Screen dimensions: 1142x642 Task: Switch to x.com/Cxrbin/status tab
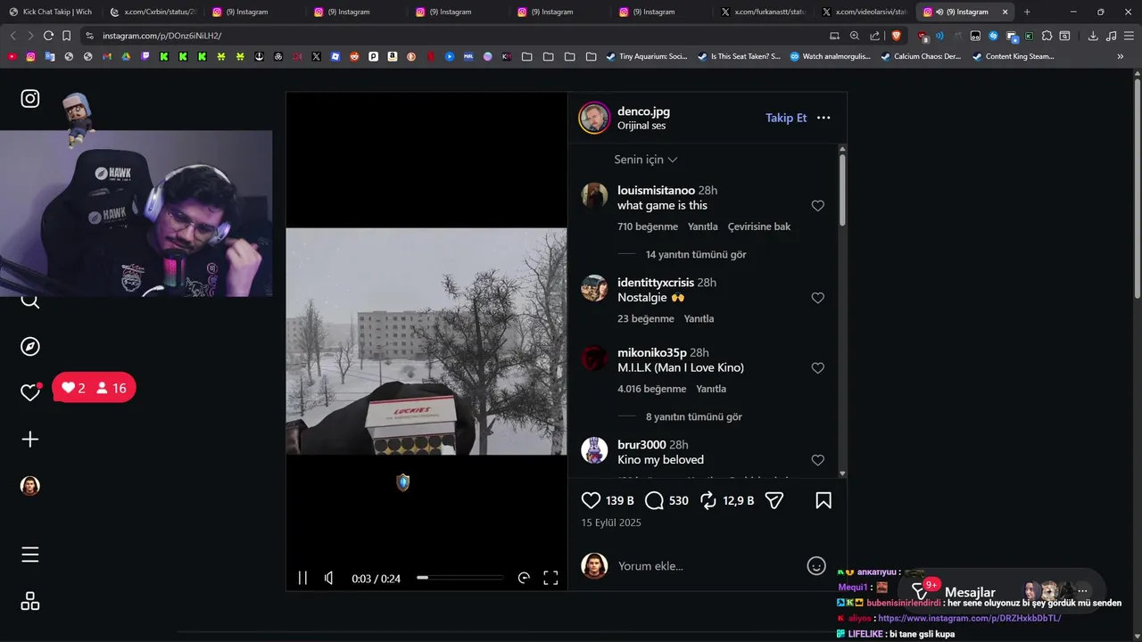point(153,12)
